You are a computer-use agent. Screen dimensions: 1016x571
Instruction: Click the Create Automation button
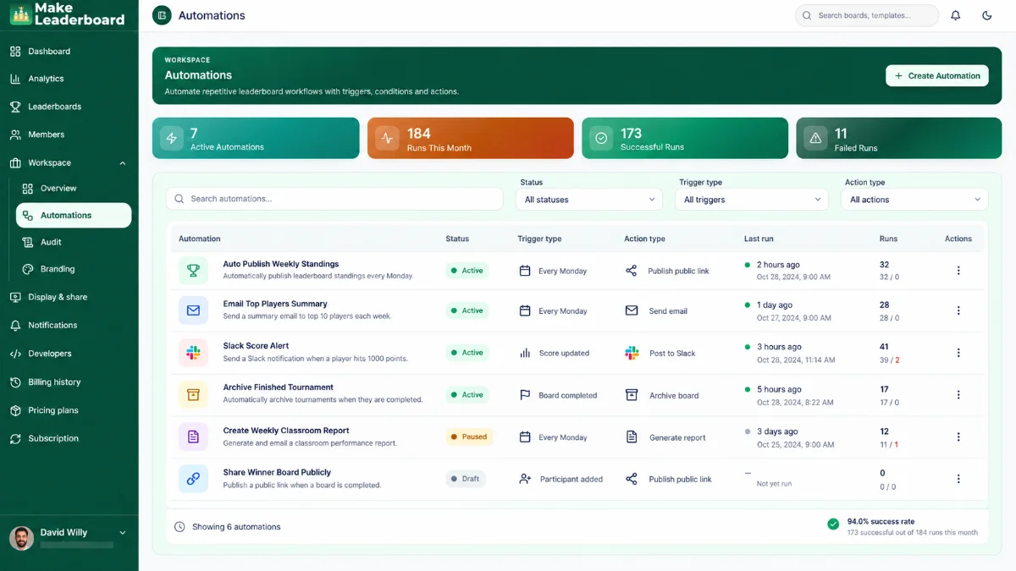937,75
